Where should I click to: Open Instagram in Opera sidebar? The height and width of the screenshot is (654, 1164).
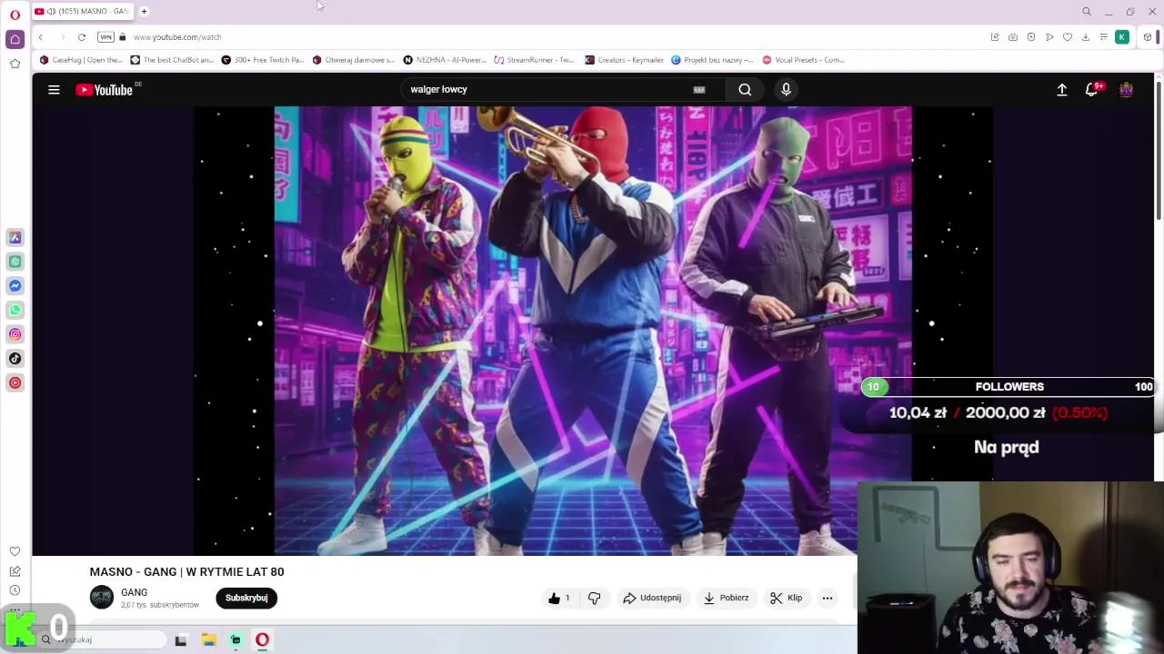tap(15, 334)
